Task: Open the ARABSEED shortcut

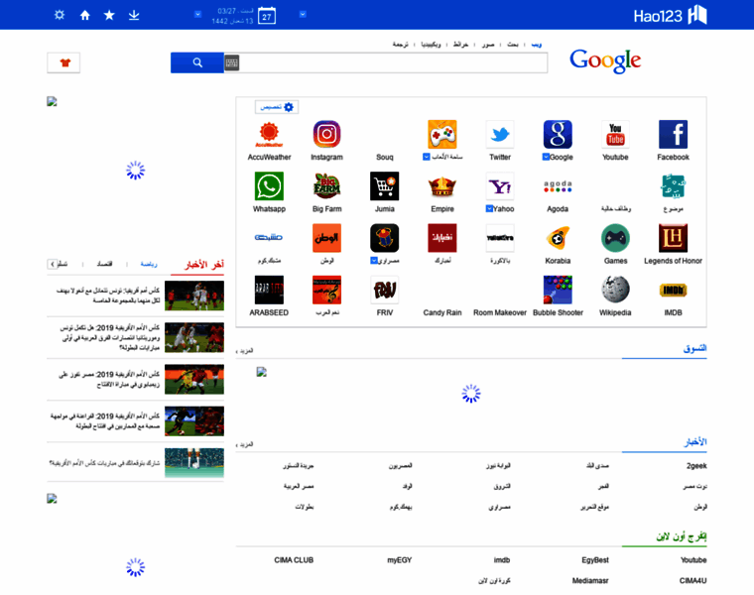Action: pos(269,290)
